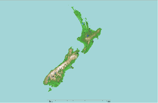The width and height of the screenshot is (158, 103).
Task: Click the large blue lake in central North Island
Action: coord(88,36)
